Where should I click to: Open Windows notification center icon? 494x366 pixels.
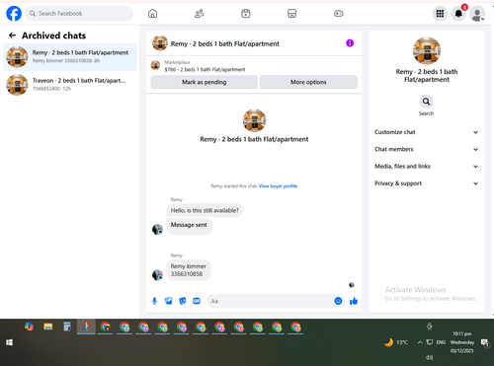click(485, 342)
